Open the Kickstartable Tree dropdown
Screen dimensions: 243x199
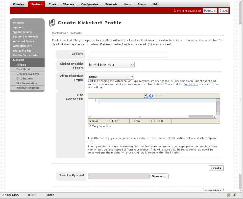pos(111,65)
